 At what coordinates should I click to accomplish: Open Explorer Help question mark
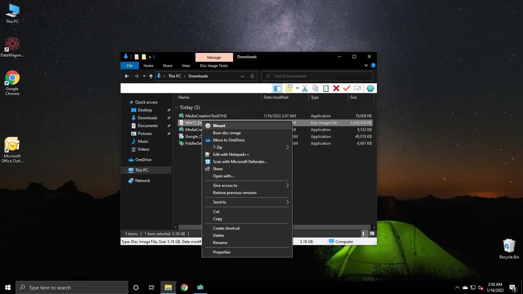373,65
